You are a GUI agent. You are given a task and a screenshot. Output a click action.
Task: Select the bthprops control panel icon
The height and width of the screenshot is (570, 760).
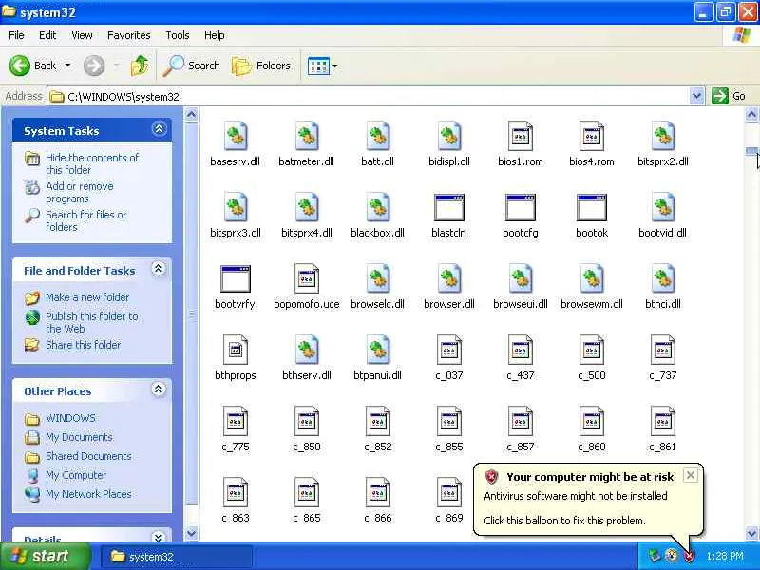coord(236,350)
